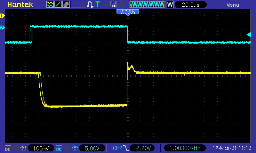Click the pulse waveform icon in top bar
256x153 pixels.
[x=90, y=4]
